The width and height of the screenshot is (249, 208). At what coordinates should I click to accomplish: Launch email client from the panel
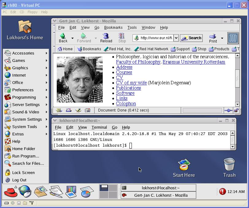point(41,192)
